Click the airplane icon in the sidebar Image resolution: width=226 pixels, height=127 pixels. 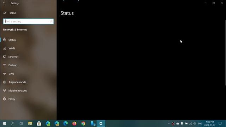coord(5,82)
